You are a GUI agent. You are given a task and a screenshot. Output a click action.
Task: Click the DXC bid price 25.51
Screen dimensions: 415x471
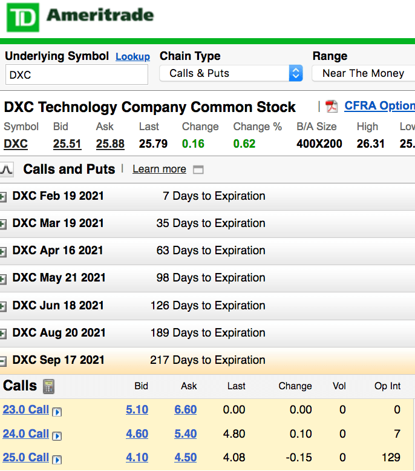click(67, 144)
